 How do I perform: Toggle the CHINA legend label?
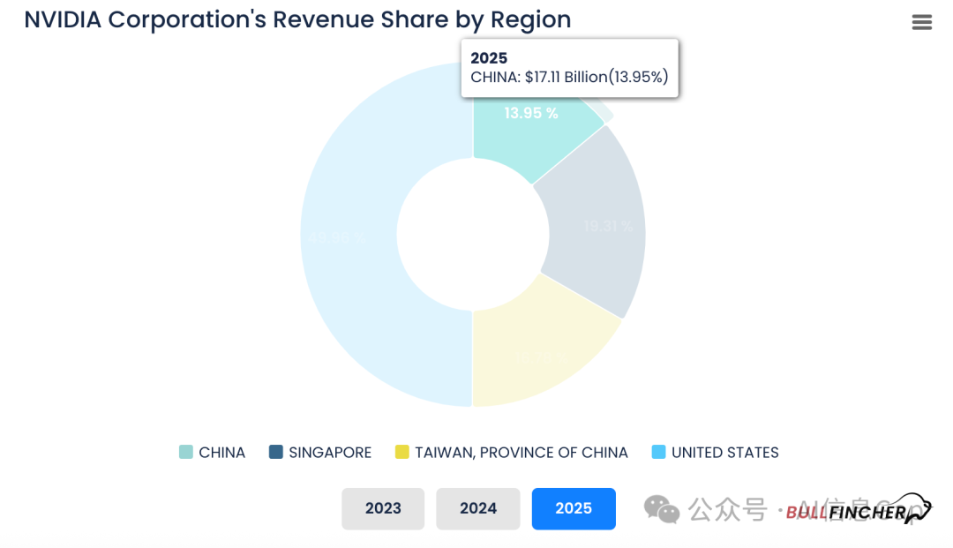(x=221, y=453)
